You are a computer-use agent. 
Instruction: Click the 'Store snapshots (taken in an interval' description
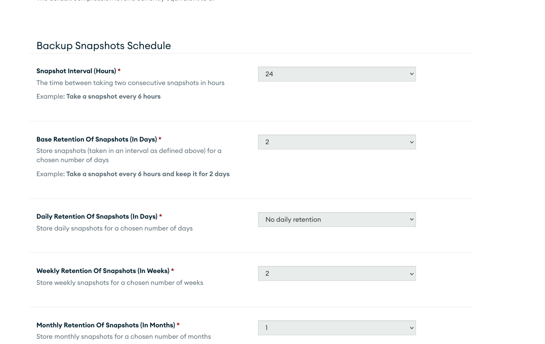click(129, 151)
